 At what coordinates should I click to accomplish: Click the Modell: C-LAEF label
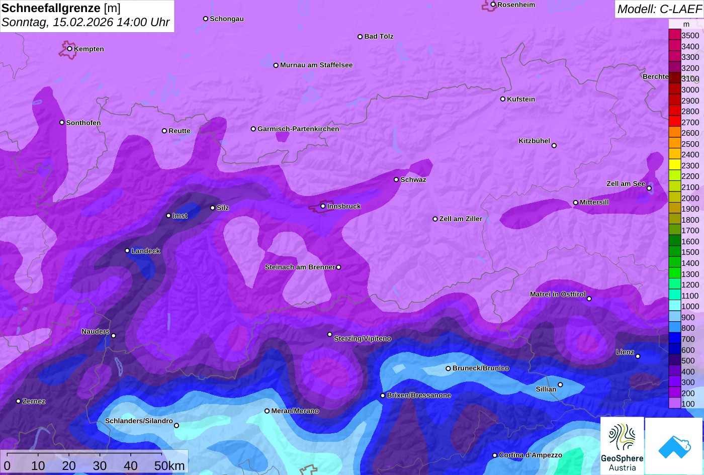tap(659, 9)
